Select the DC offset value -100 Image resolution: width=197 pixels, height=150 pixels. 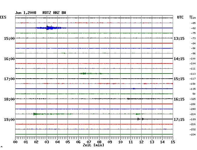(x=192, y=59)
